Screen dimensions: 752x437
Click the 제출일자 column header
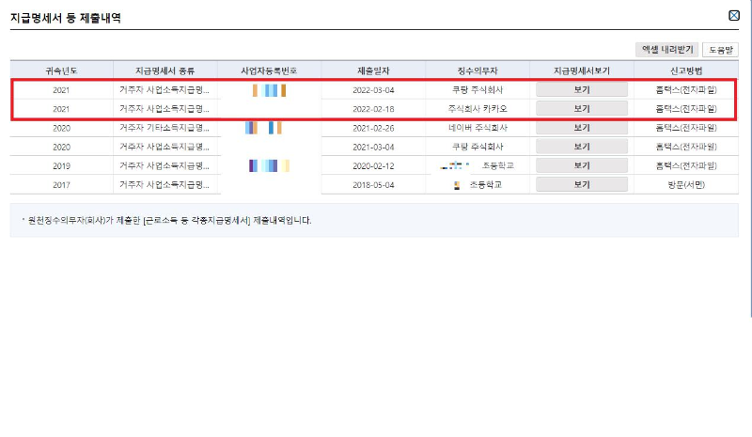(373, 71)
